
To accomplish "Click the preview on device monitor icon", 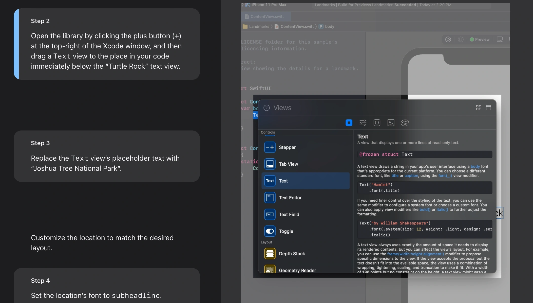I will tap(500, 40).
